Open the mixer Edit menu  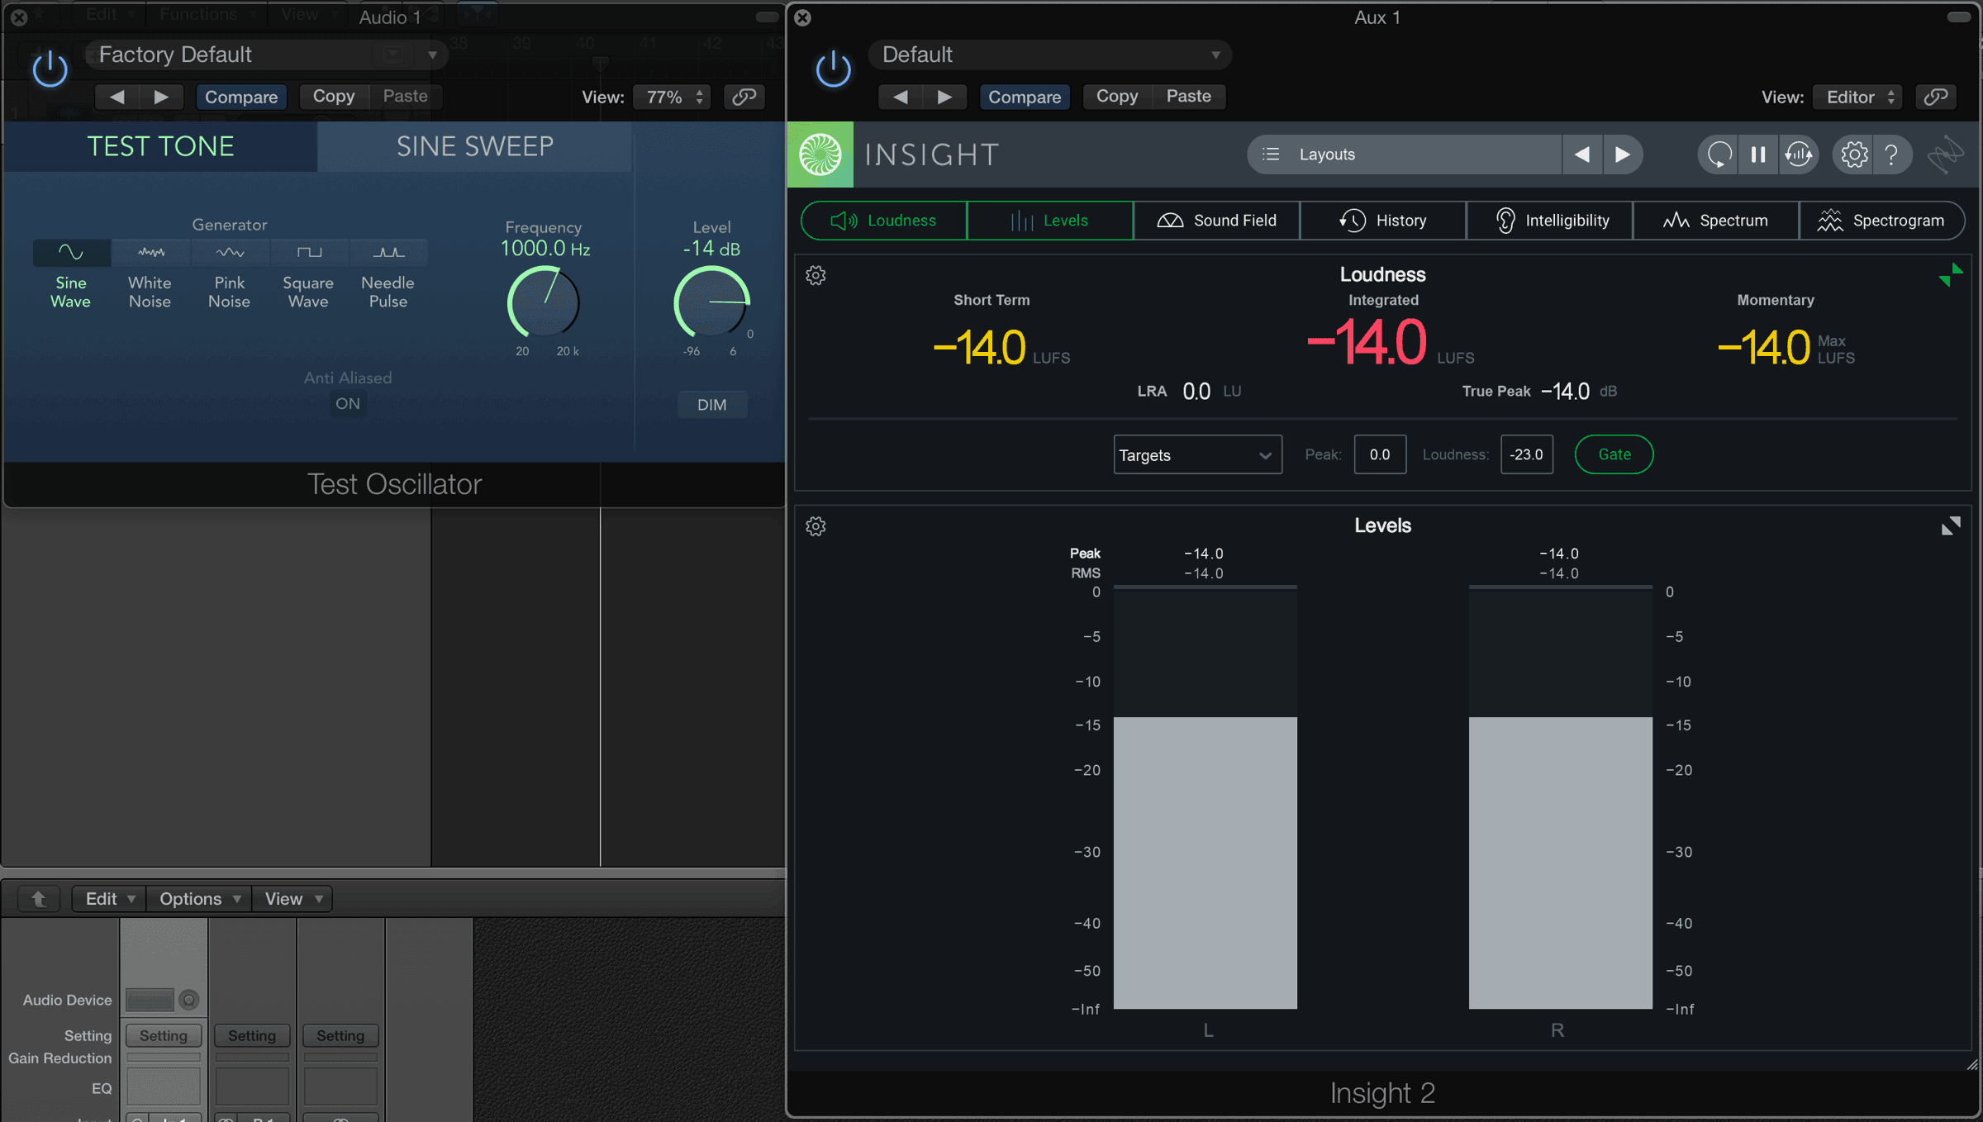(109, 898)
